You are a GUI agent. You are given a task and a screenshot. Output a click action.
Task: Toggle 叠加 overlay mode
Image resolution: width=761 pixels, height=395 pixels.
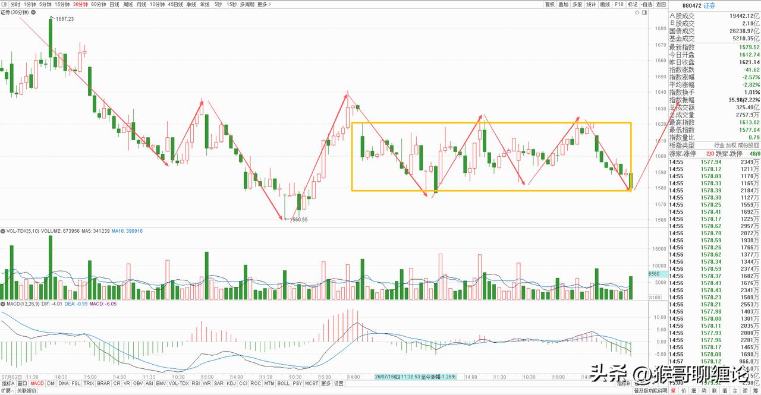564,4
